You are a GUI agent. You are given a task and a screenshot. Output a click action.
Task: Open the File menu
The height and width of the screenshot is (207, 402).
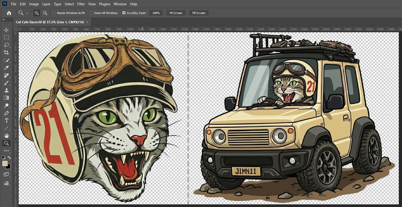(14, 4)
